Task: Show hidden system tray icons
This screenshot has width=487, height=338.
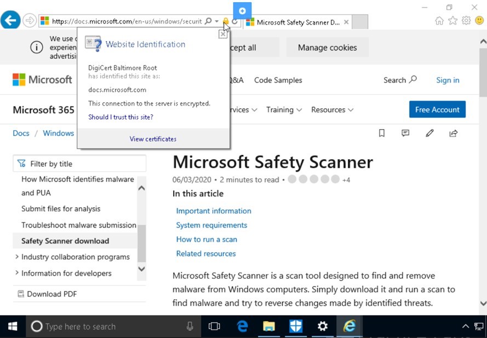Action: coord(465,326)
